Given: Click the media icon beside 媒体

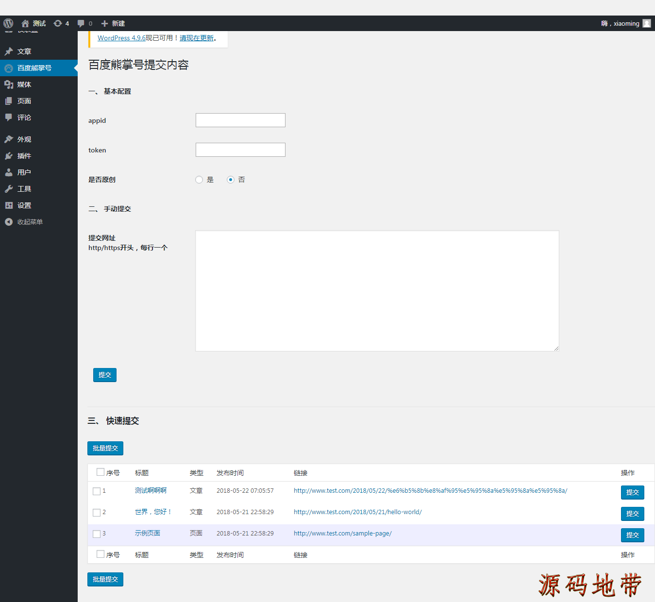Looking at the screenshot, I should click(9, 84).
